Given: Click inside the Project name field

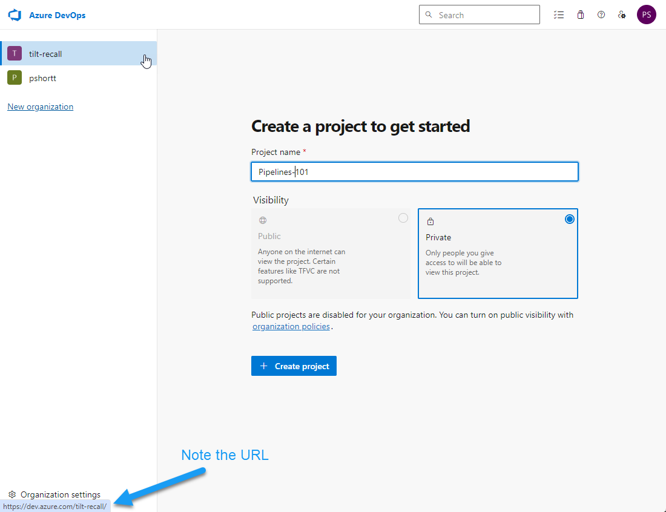Looking at the screenshot, I should click(x=414, y=171).
